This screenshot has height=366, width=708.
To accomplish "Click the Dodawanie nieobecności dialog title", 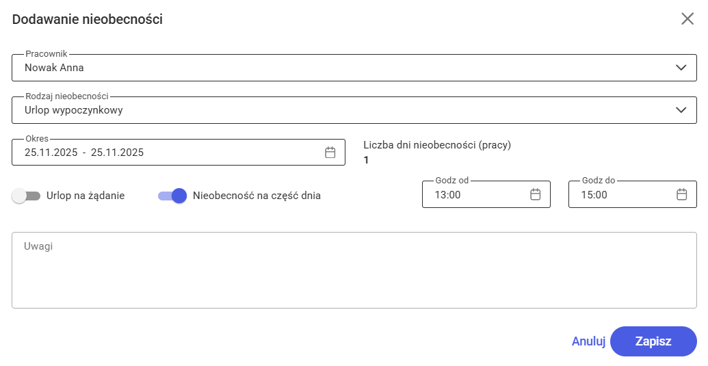I will point(88,19).
